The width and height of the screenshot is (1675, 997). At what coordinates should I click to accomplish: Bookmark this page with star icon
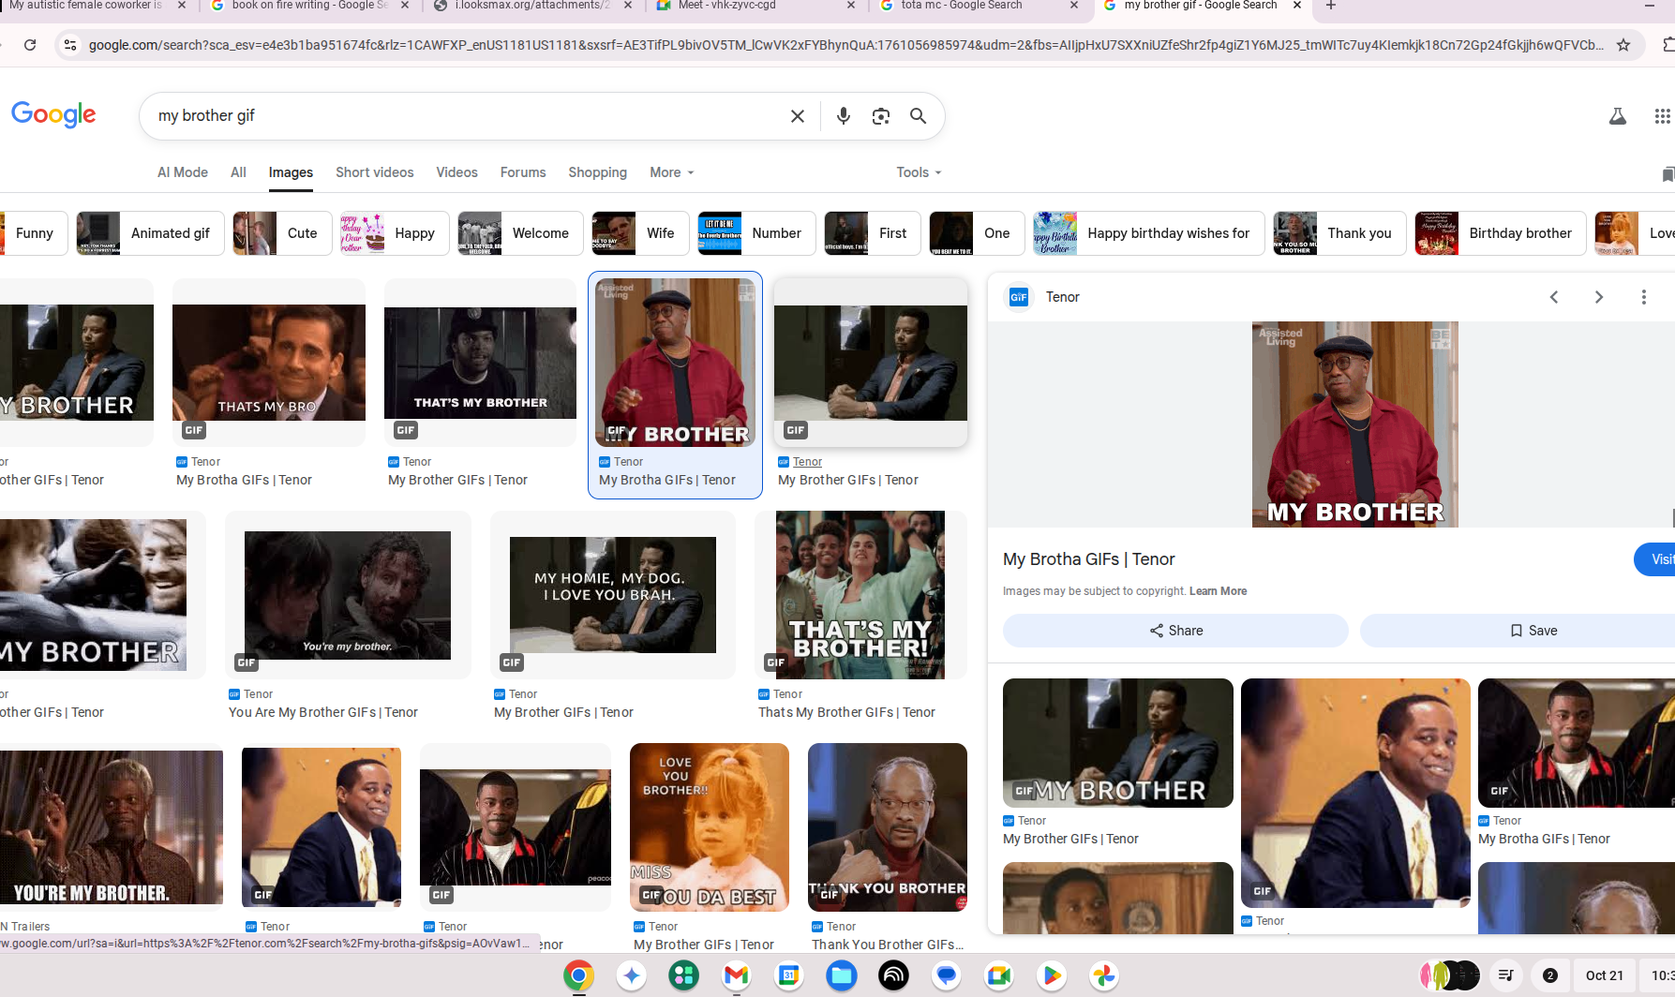(1623, 45)
